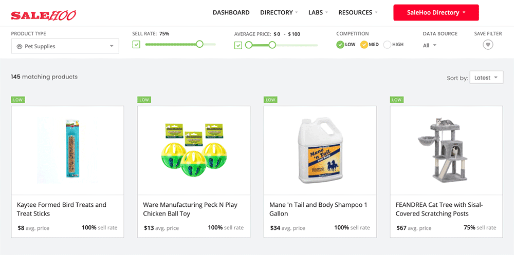The image size is (514, 255).
Task: Click the save filter heart icon
Action: point(488,45)
